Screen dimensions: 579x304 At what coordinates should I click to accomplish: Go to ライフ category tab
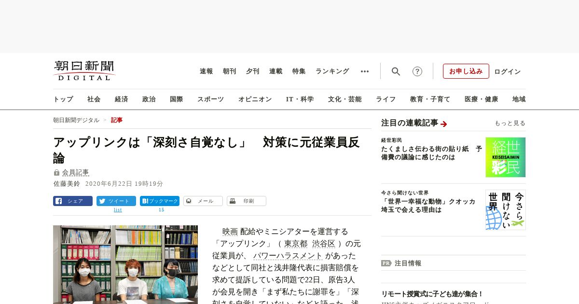[386, 99]
